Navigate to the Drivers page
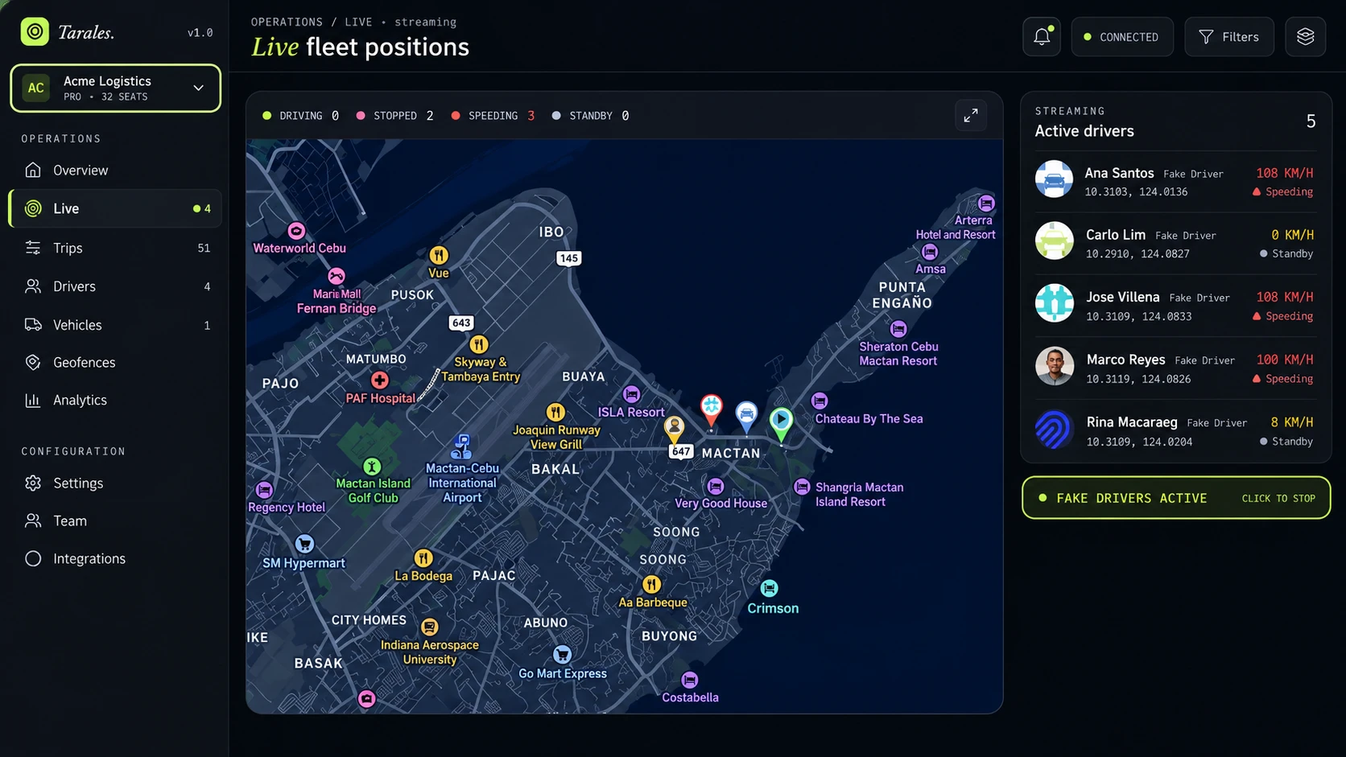Viewport: 1346px width, 757px height. click(x=116, y=286)
